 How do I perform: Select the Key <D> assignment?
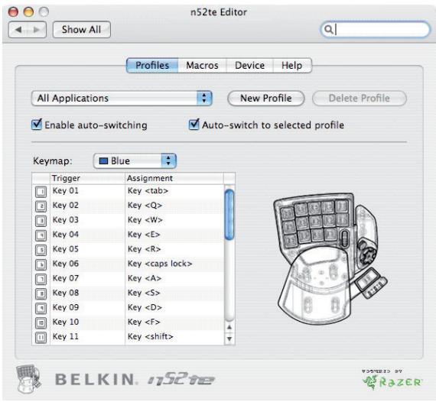click(145, 307)
